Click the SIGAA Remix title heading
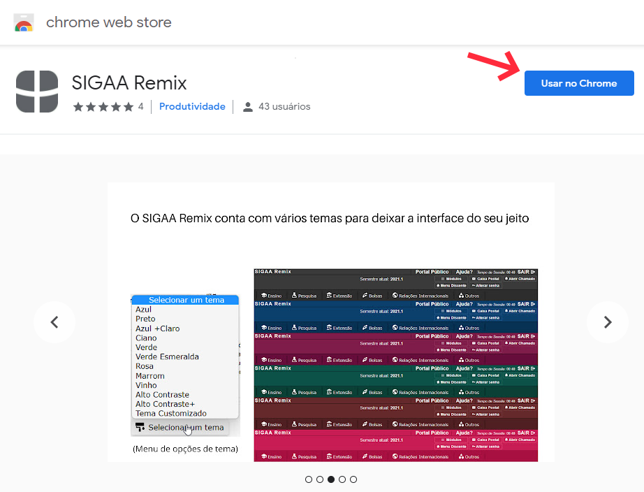Viewport: 644px width, 492px height. [129, 82]
